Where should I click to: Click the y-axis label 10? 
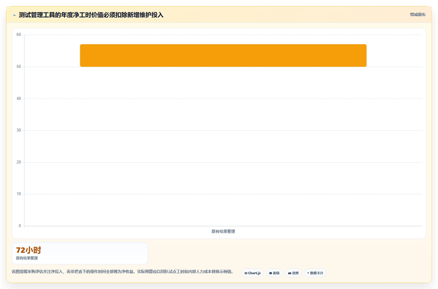19,194
